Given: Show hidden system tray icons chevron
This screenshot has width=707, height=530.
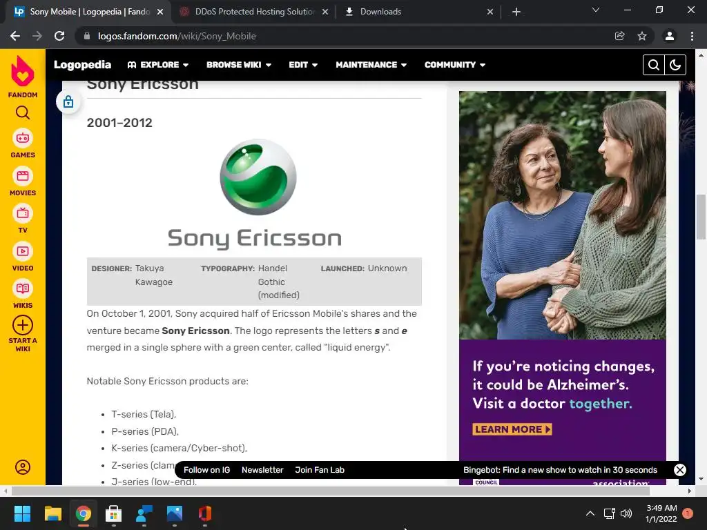Looking at the screenshot, I should coord(590,513).
